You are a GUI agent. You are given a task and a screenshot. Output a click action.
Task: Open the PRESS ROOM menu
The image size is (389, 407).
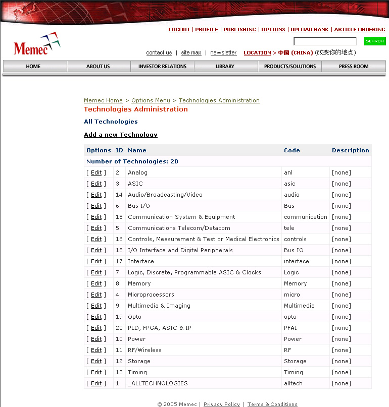(354, 66)
